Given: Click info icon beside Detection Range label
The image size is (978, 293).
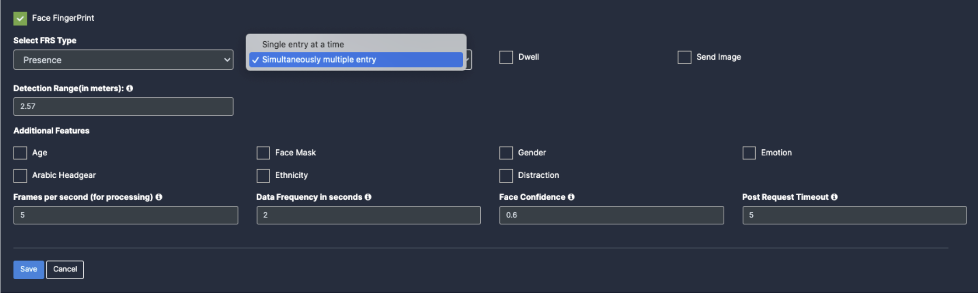Looking at the screenshot, I should tap(130, 88).
